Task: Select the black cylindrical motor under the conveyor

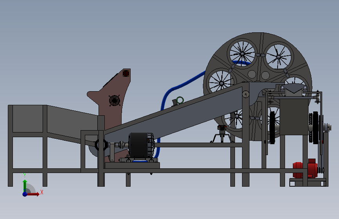Action: point(142,145)
